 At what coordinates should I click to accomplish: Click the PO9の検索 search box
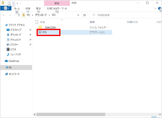pos(125,15)
